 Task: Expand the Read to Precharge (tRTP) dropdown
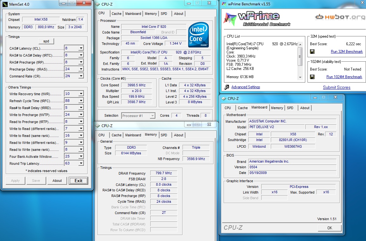pyautogui.click(x=81, y=121)
